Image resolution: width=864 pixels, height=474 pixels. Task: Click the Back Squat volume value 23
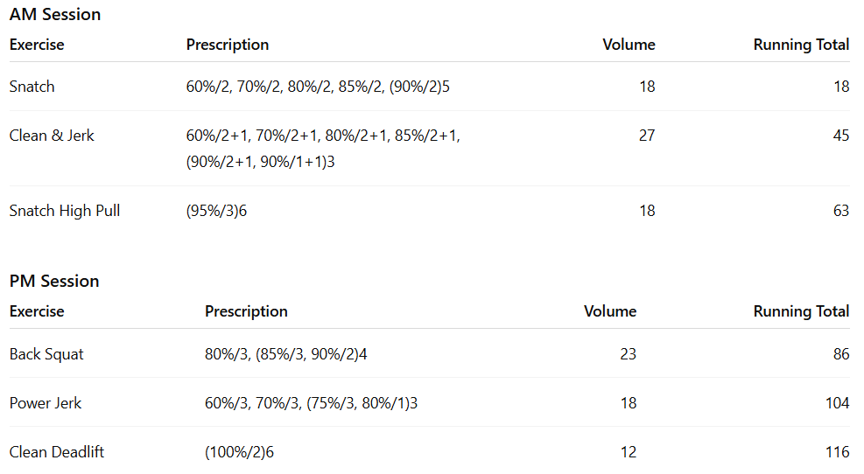pyautogui.click(x=628, y=354)
